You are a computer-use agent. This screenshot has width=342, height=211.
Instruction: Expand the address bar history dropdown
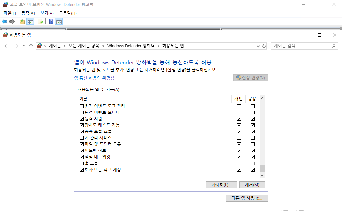(x=258, y=46)
